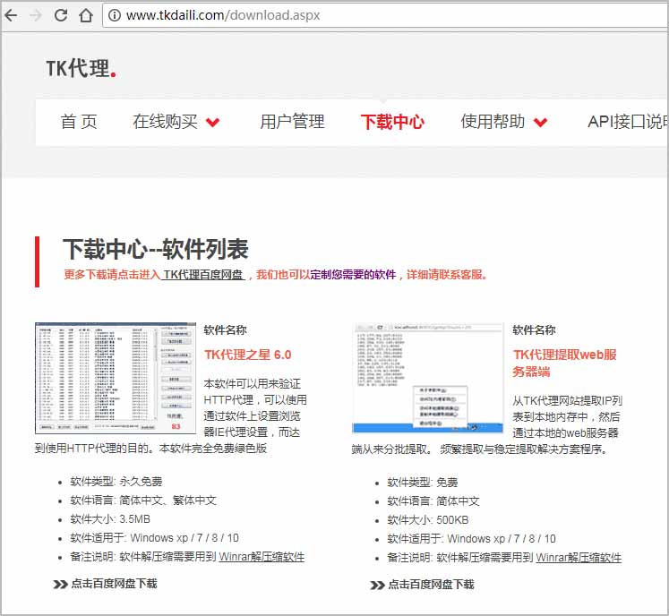Open the 首页 menu item
This screenshot has width=669, height=616.
pyautogui.click(x=79, y=122)
